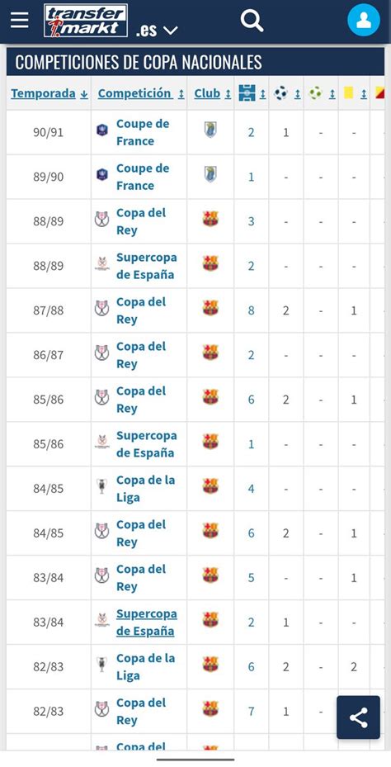Viewport: 391px width, 767px height.
Task: Click the Transfermarkt logo
Action: [86, 21]
